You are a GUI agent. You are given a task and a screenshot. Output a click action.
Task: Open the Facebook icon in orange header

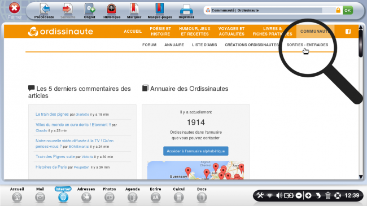(348, 32)
